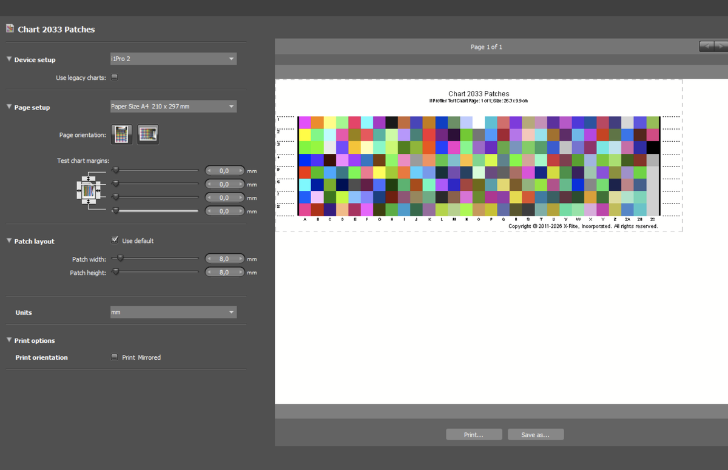Image resolution: width=728 pixels, height=470 pixels.
Task: Increase the top margin value with right arrow
Action: point(241,171)
